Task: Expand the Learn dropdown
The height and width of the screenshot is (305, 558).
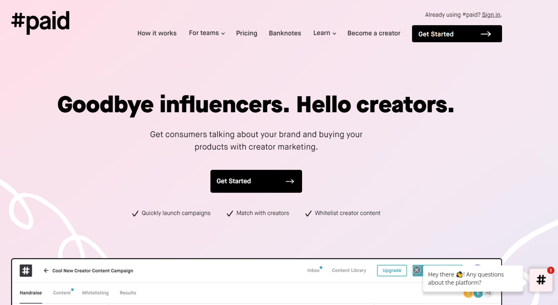Action: coord(324,33)
